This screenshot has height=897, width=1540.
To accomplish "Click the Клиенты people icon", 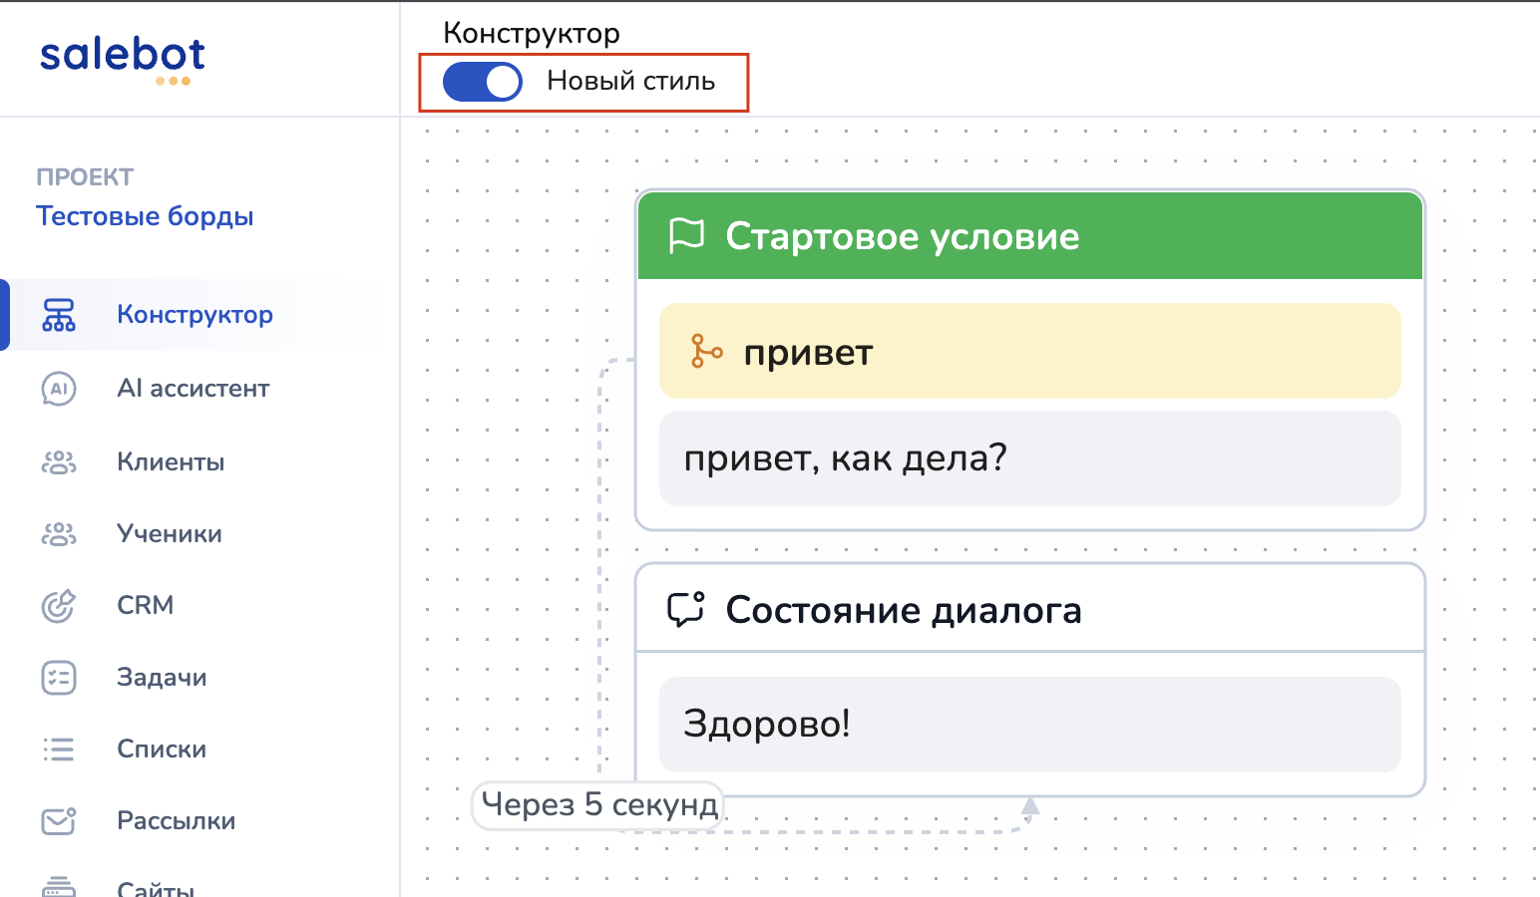I will pyautogui.click(x=58, y=462).
